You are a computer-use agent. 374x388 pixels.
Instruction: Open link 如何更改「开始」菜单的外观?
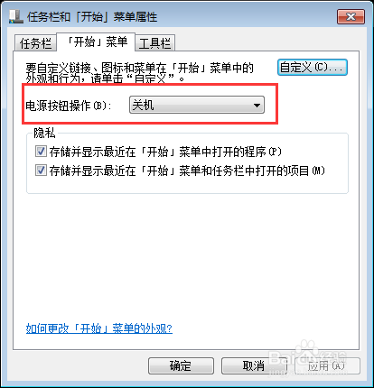99,328
